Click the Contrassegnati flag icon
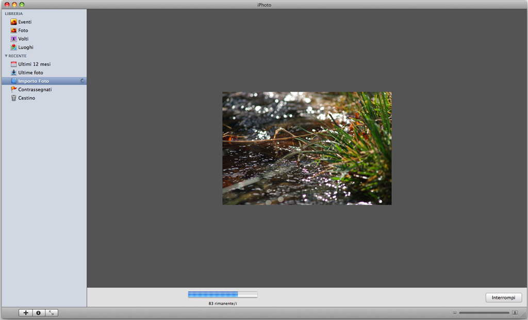528x320 pixels. 13,90
